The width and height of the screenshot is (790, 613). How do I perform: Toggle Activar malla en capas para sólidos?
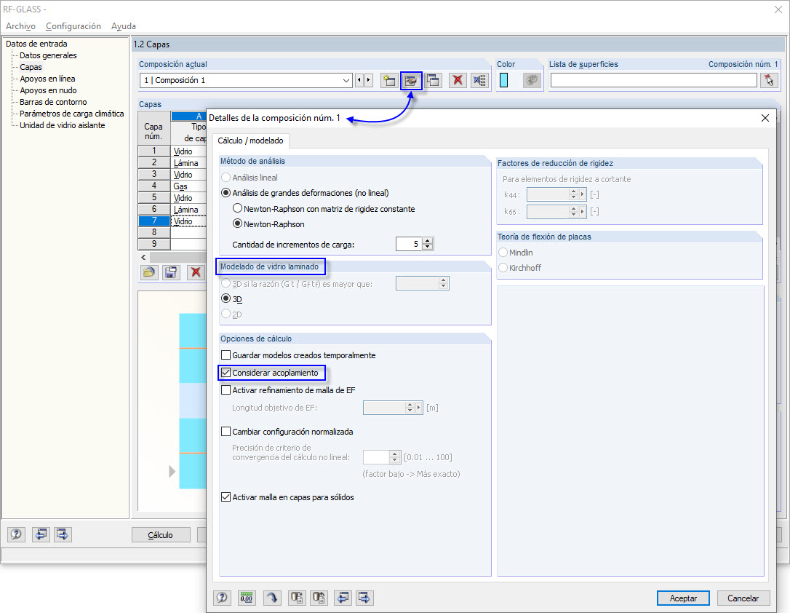pos(287,497)
